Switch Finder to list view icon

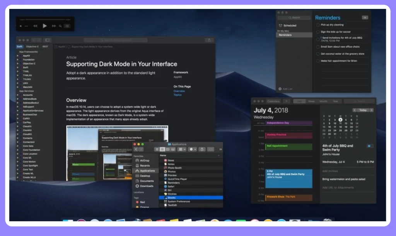click(x=162, y=149)
